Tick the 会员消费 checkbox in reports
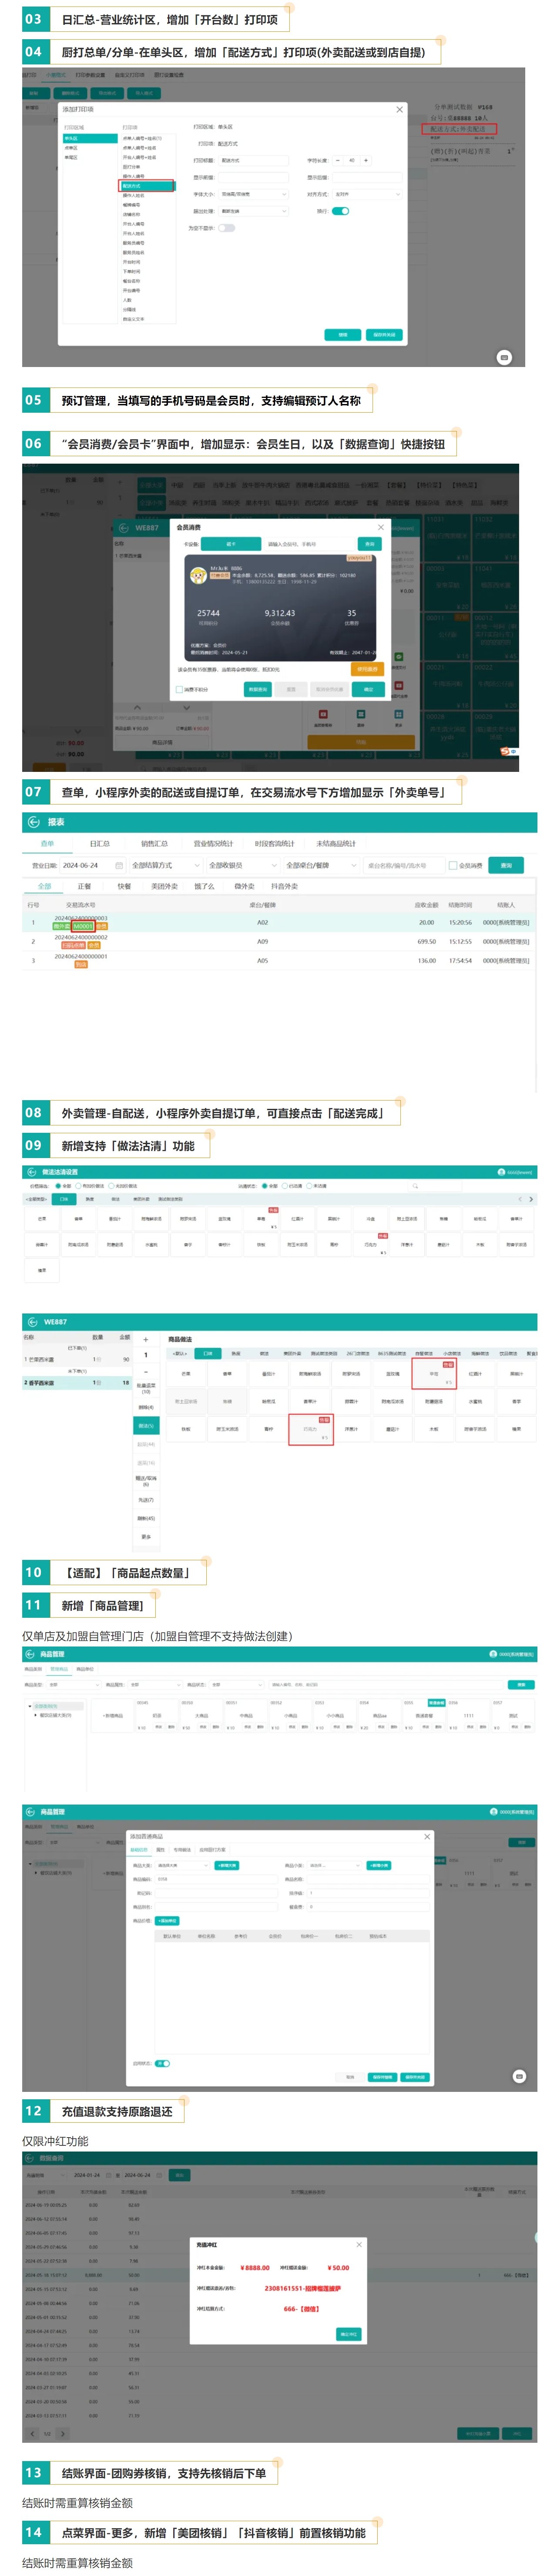The image size is (547, 2576). click(x=453, y=865)
